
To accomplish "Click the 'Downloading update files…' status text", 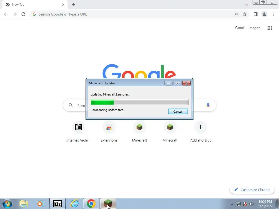I will [x=108, y=110].
